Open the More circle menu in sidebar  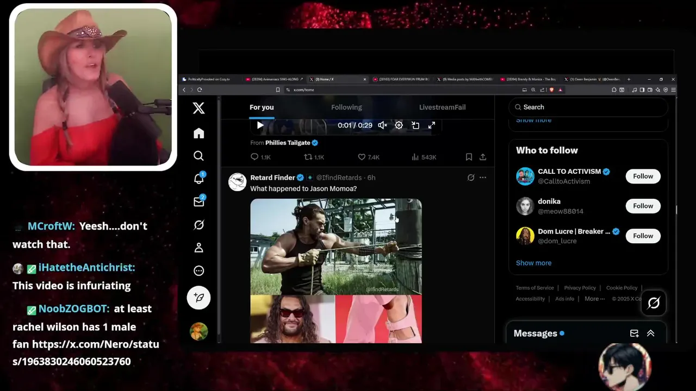pyautogui.click(x=198, y=270)
